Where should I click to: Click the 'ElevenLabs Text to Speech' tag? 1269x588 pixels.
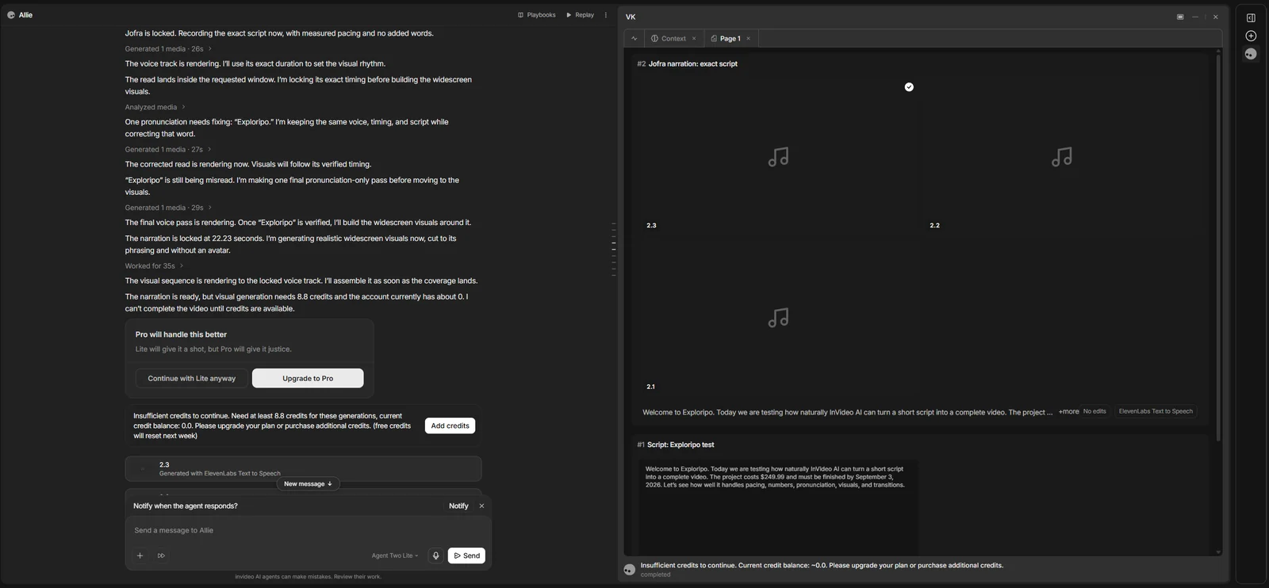(1156, 411)
